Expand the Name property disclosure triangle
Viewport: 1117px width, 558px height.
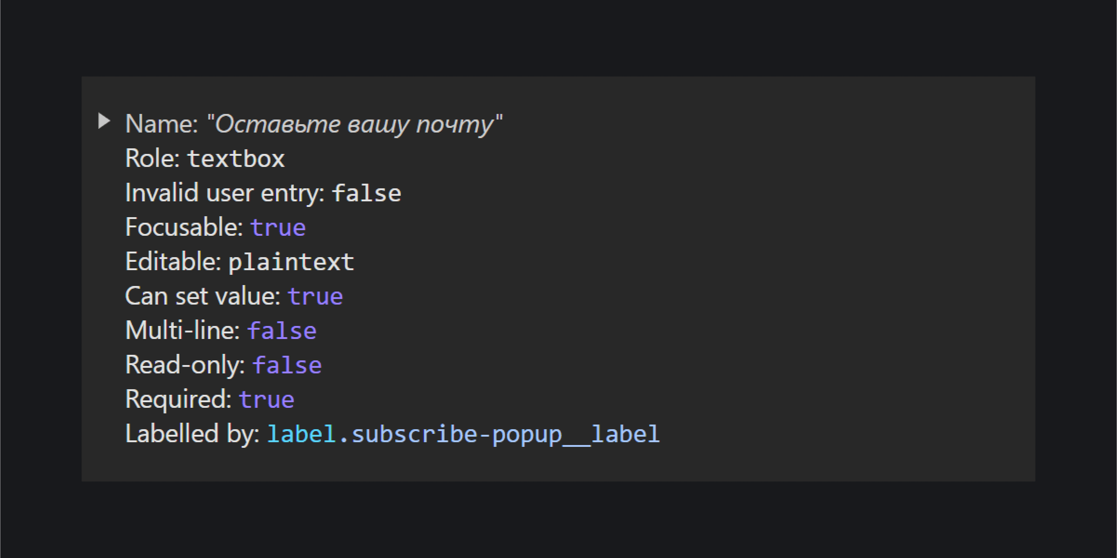point(104,121)
